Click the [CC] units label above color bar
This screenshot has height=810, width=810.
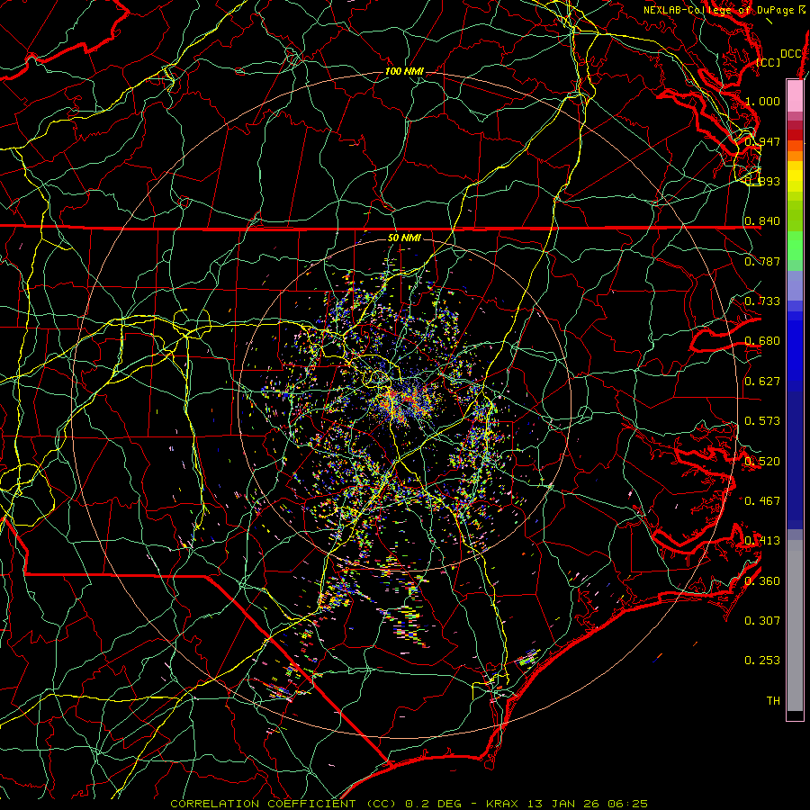(769, 62)
